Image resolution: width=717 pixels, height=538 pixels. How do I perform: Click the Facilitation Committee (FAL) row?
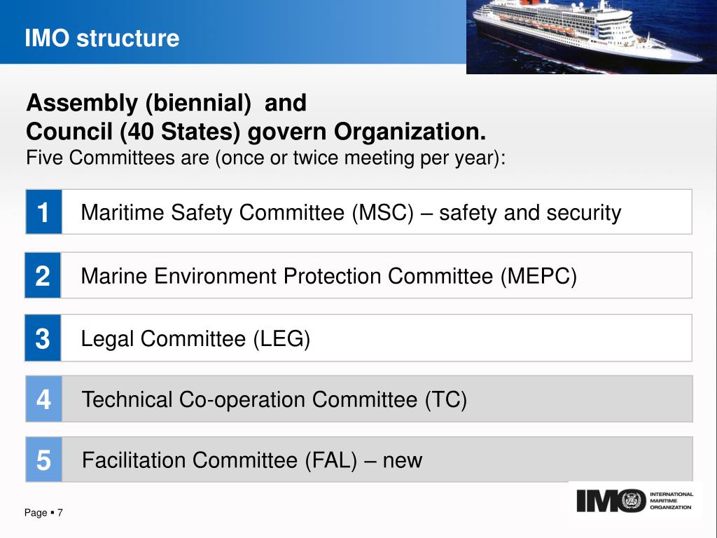359,460
